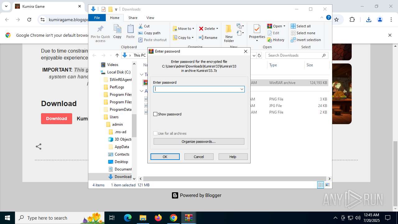Open Copy to dropdown

(x=183, y=38)
